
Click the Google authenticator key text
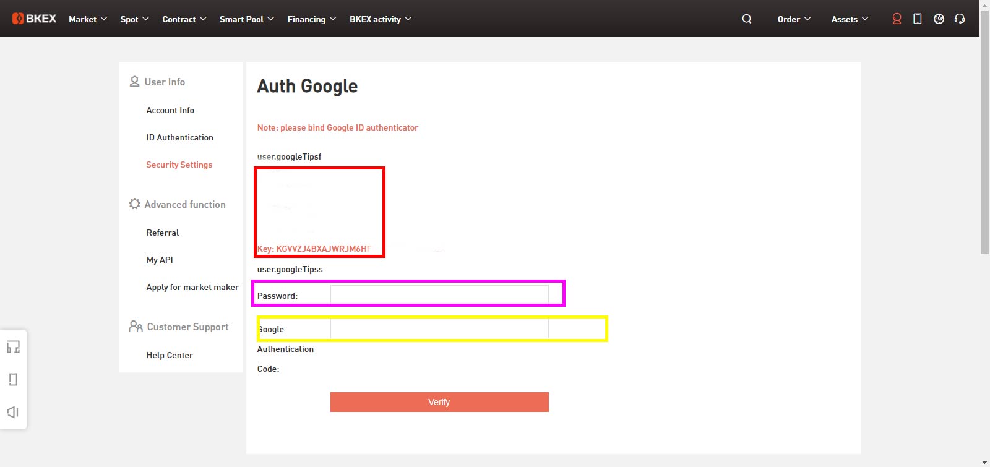[x=314, y=249]
